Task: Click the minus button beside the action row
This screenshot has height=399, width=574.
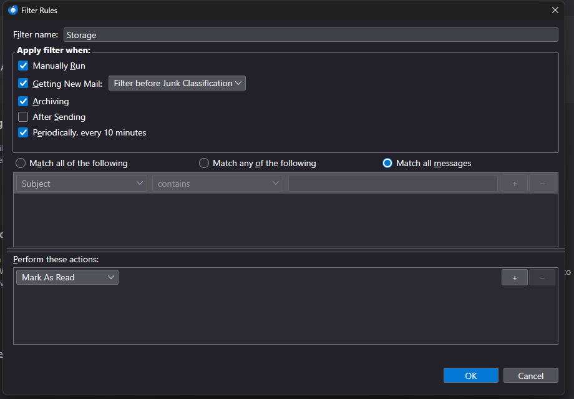Action: tap(542, 278)
